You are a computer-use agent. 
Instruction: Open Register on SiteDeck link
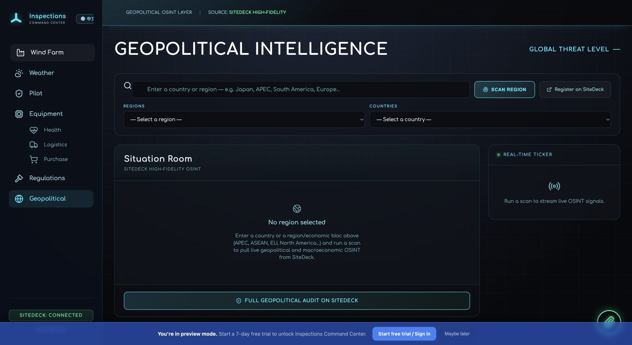click(575, 89)
